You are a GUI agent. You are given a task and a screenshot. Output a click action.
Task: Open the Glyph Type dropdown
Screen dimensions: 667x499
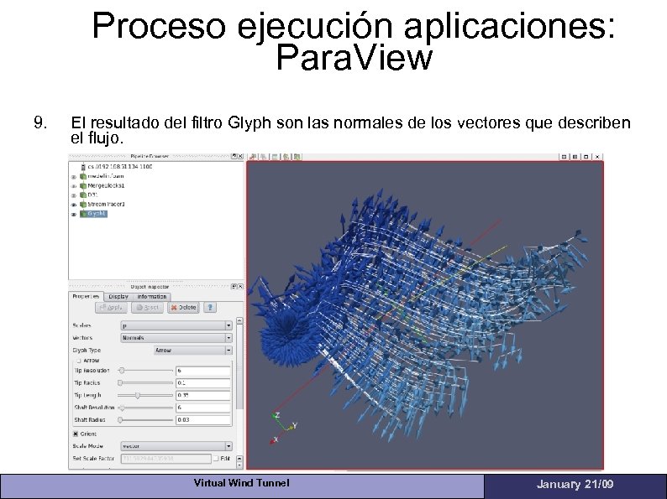[192, 350]
